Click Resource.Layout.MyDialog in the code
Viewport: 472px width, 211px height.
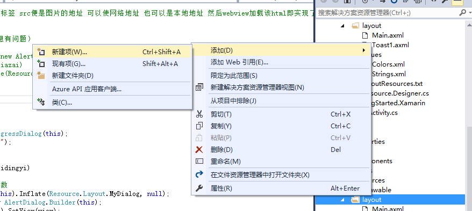pyautogui.click(x=95, y=194)
